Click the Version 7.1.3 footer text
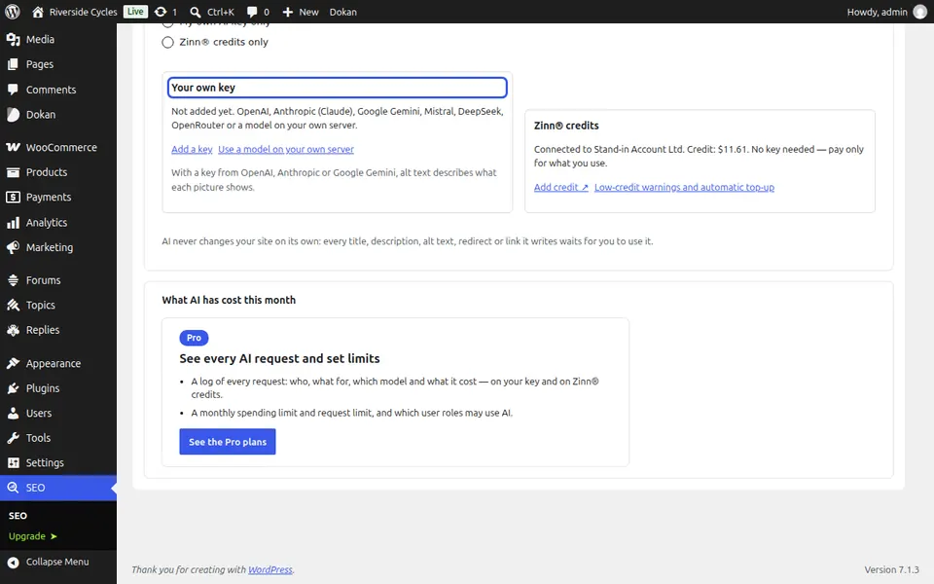 pyautogui.click(x=892, y=569)
